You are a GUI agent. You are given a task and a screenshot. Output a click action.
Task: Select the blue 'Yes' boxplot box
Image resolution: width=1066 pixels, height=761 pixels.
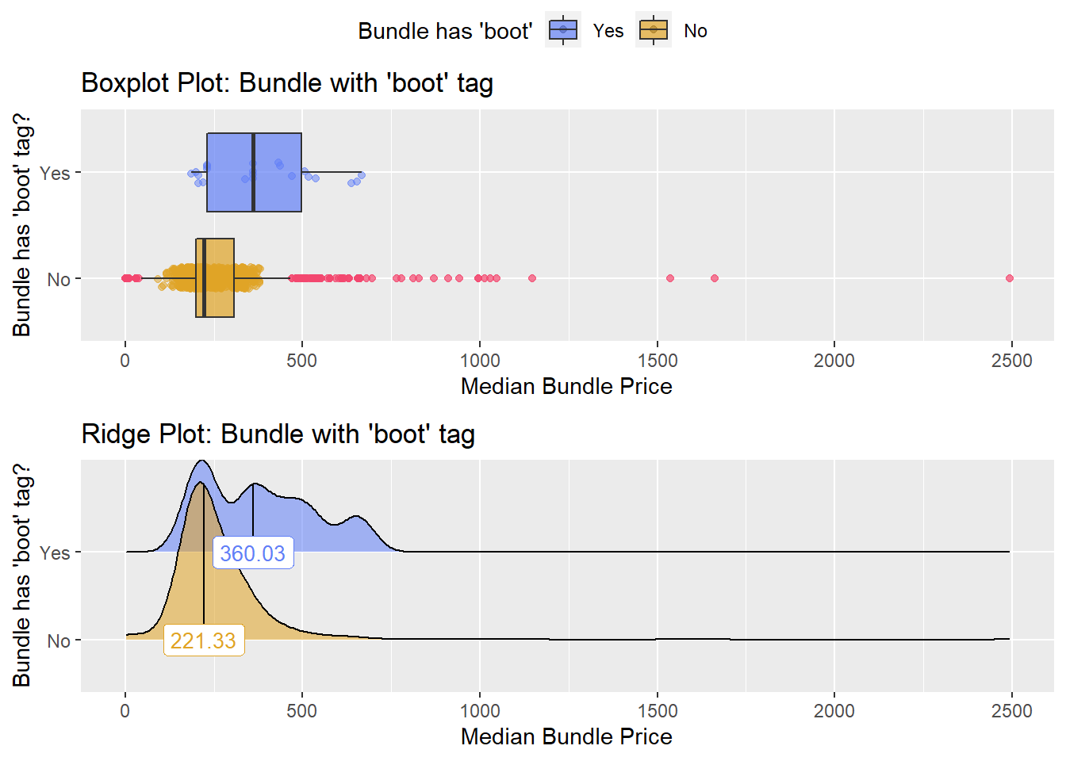(x=254, y=173)
